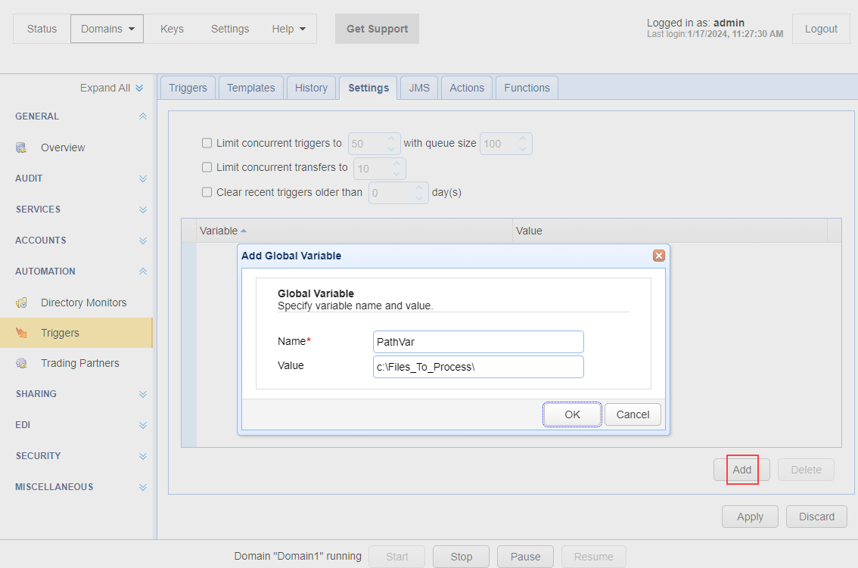
Task: Open the Overview item icon in sidebar
Action: [x=21, y=147]
